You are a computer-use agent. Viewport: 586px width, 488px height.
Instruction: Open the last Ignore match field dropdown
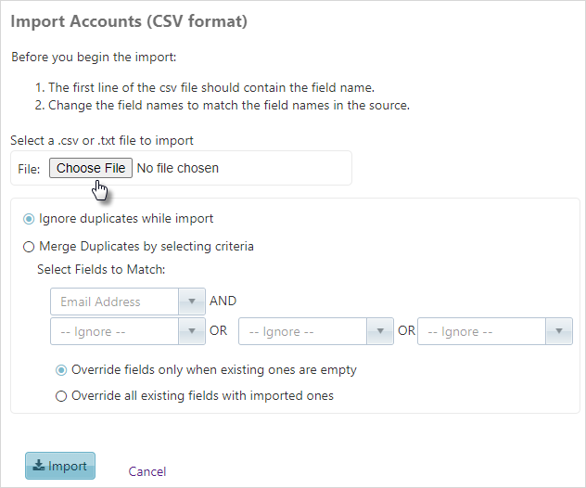click(495, 331)
